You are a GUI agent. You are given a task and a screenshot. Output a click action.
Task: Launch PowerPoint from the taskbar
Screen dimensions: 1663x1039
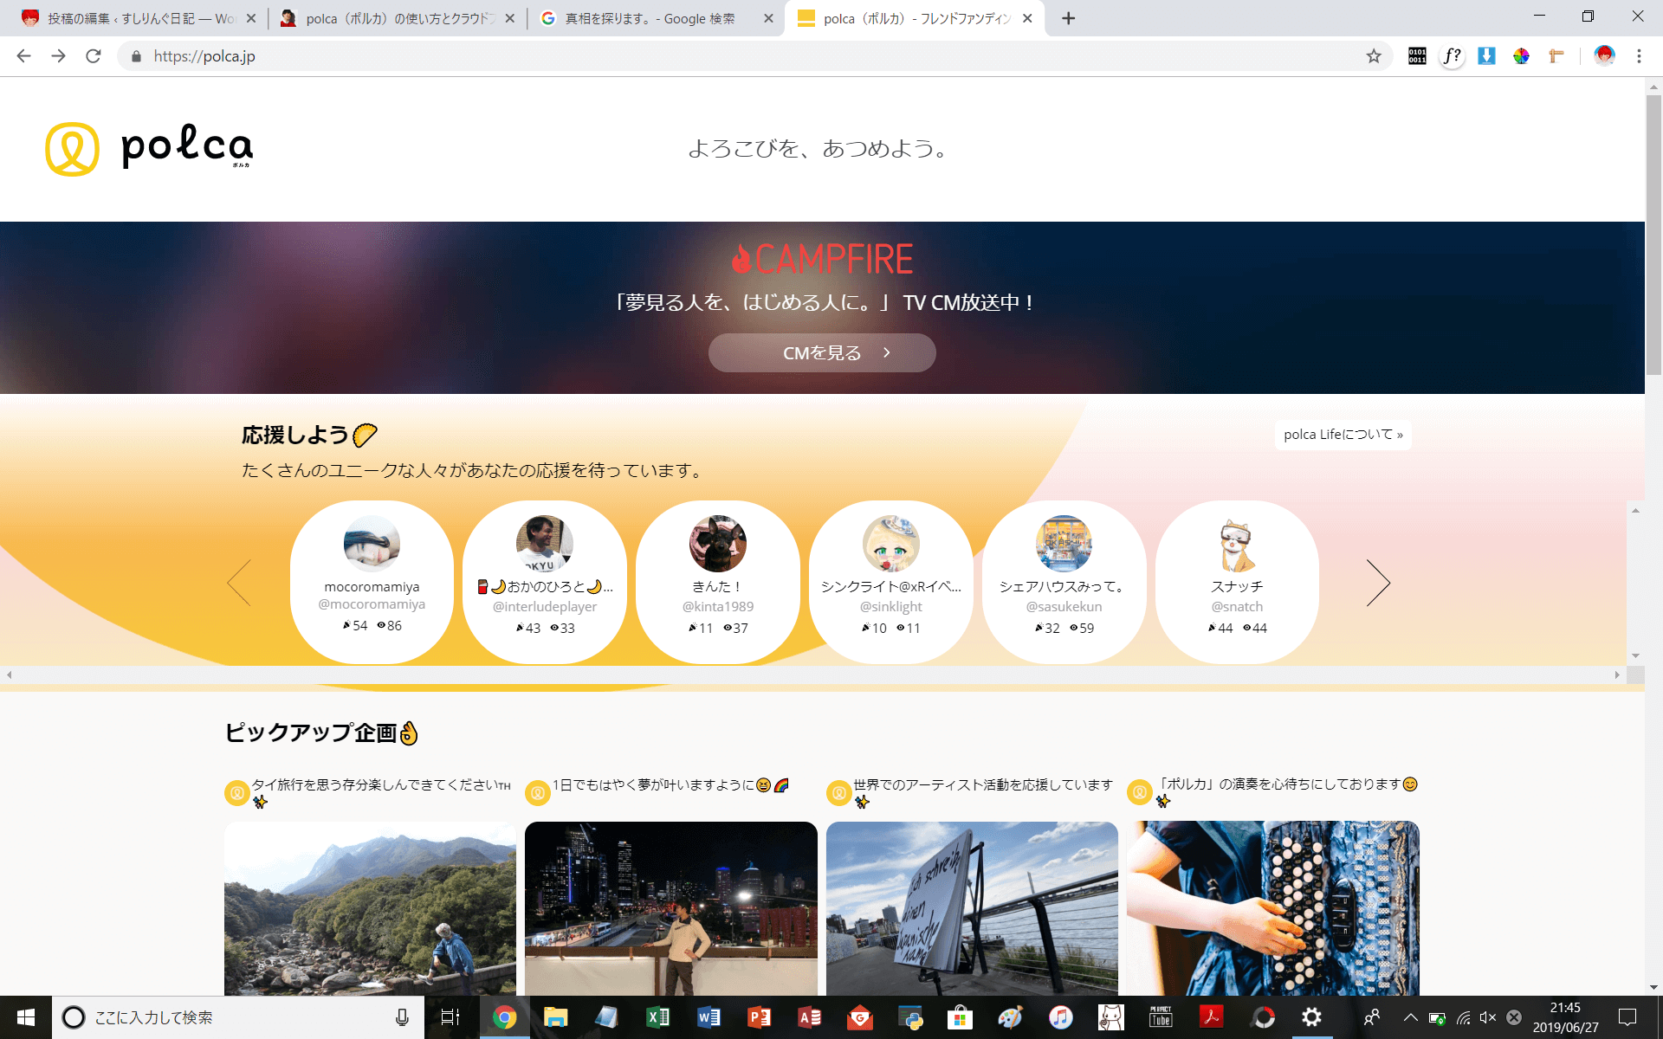pyautogui.click(x=760, y=1017)
